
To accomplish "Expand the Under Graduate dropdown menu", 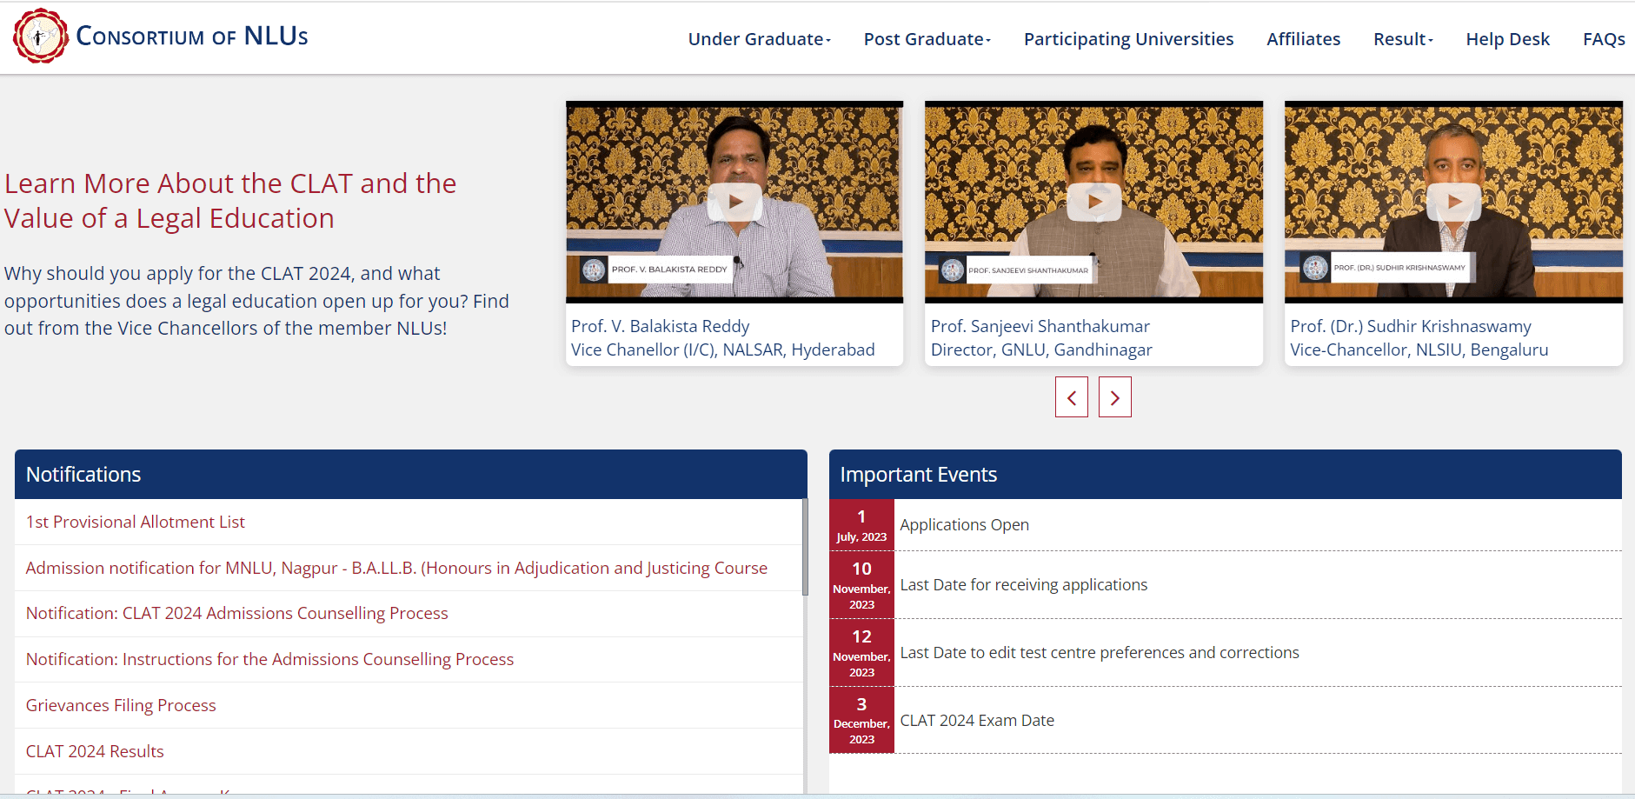I will click(760, 39).
